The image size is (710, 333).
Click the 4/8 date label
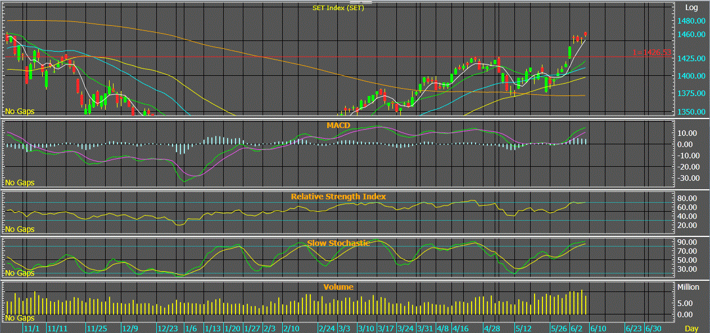pyautogui.click(x=442, y=328)
